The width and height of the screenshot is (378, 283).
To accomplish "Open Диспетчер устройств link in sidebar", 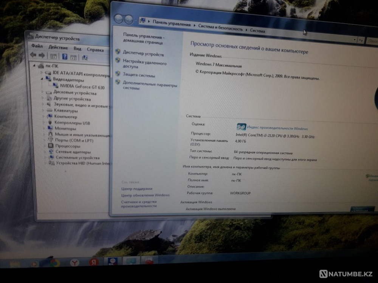I will tap(143, 54).
